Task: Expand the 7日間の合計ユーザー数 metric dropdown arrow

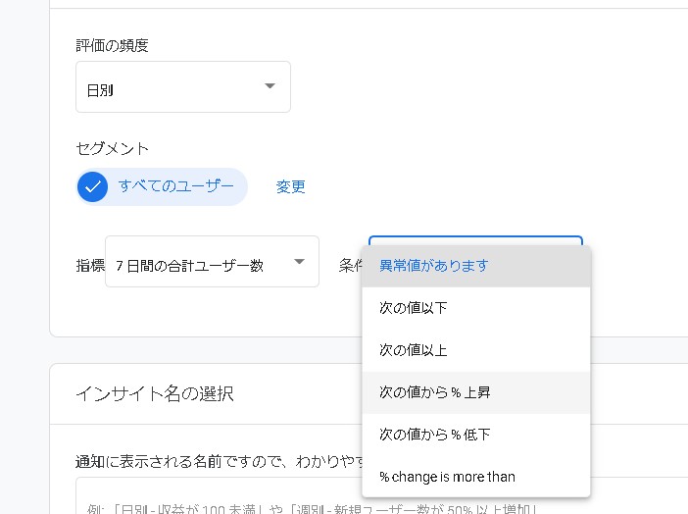Action: tap(299, 261)
